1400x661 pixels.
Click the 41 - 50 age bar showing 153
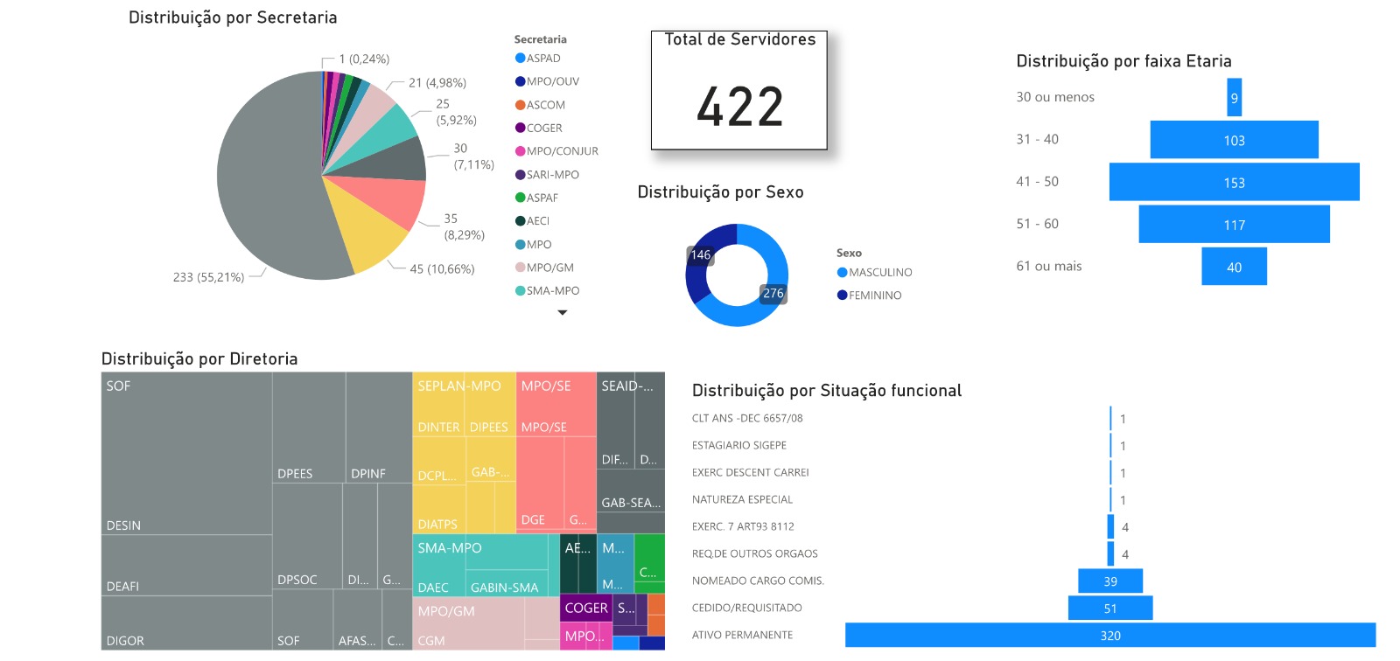point(1234,182)
